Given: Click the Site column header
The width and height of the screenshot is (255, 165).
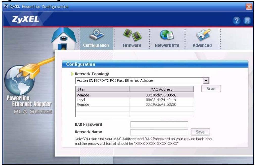Looking at the screenshot, I should [102, 89].
